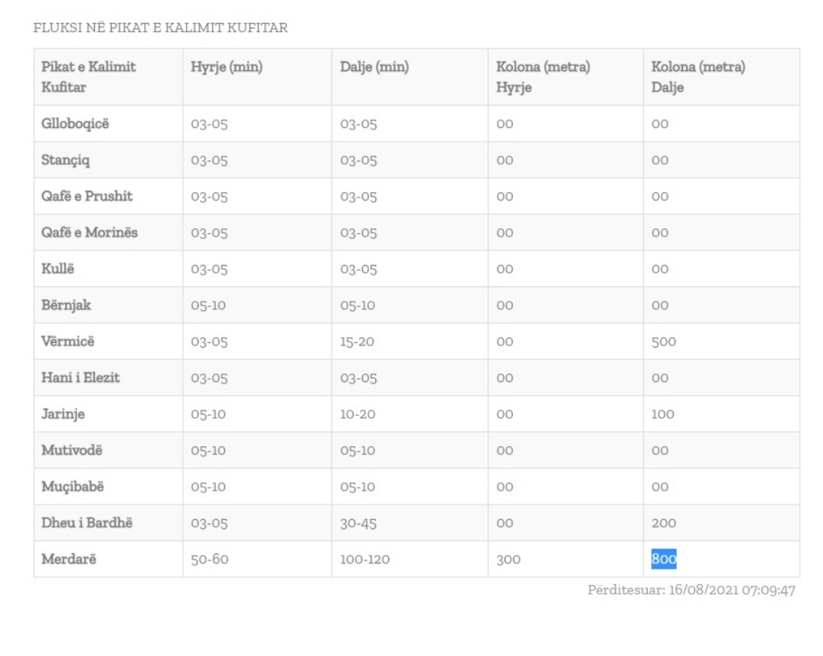The width and height of the screenshot is (823, 656).
Task: Click the Hyrje (min) column header
Action: (x=227, y=67)
